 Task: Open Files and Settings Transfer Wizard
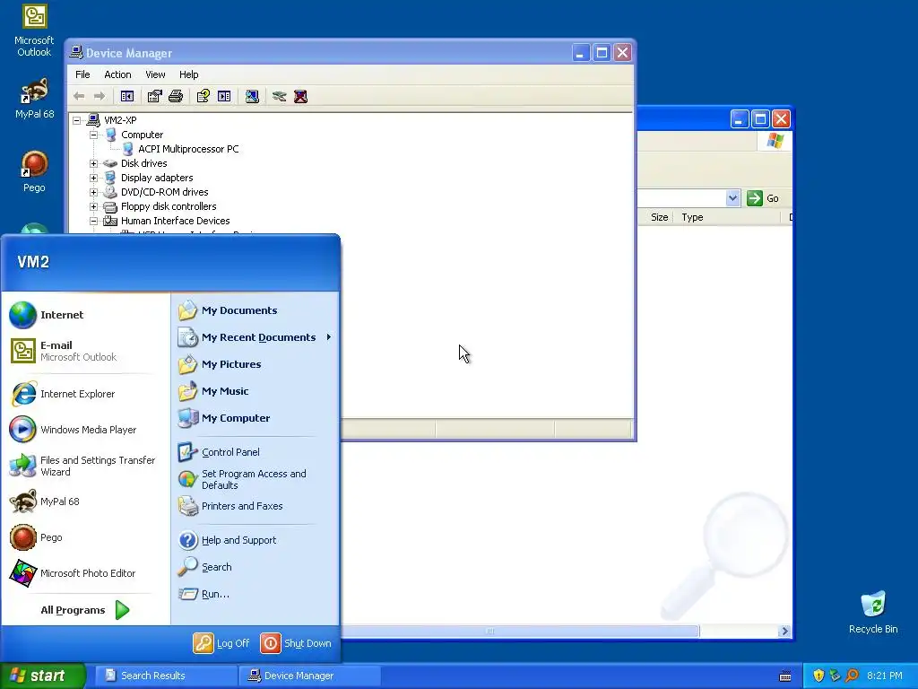tap(83, 466)
